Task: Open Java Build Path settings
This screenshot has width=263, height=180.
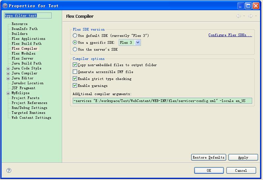Action: (x=27, y=63)
